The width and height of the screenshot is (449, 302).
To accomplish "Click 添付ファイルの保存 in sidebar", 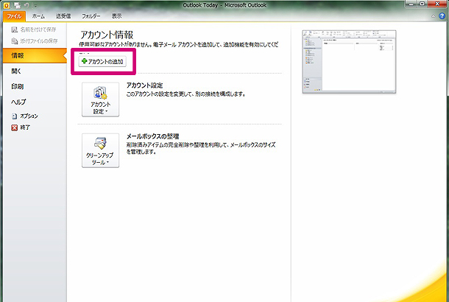I will point(35,41).
